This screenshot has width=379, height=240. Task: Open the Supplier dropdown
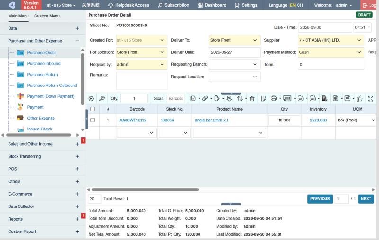coord(331,40)
